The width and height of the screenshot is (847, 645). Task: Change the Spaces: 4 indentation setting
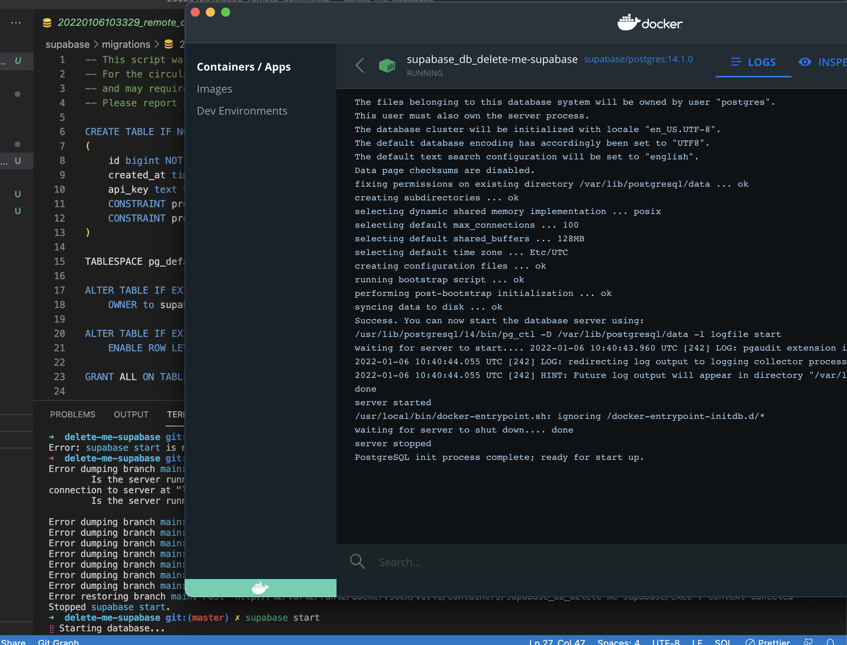618,642
